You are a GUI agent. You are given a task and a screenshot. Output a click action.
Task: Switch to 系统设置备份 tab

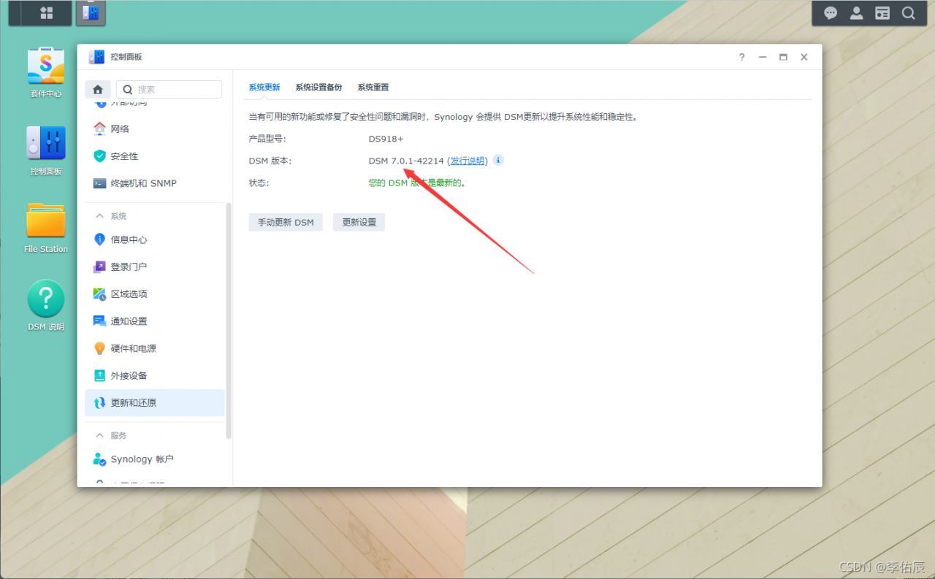click(318, 87)
